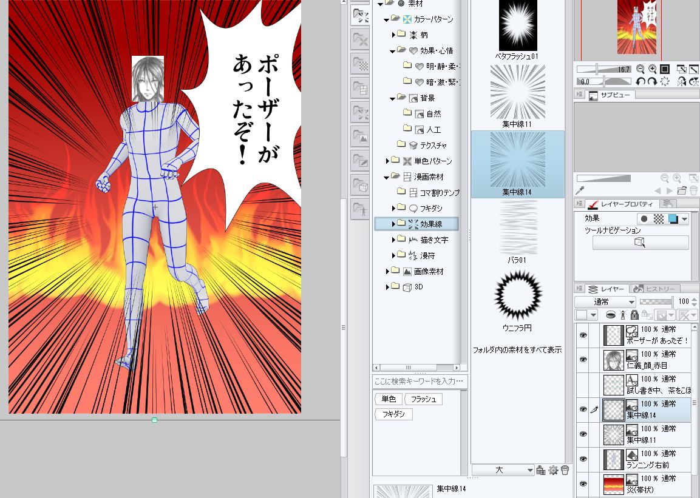Rotate canvas left in Navigator
Image resolution: width=700 pixels, height=498 pixels.
(641, 81)
